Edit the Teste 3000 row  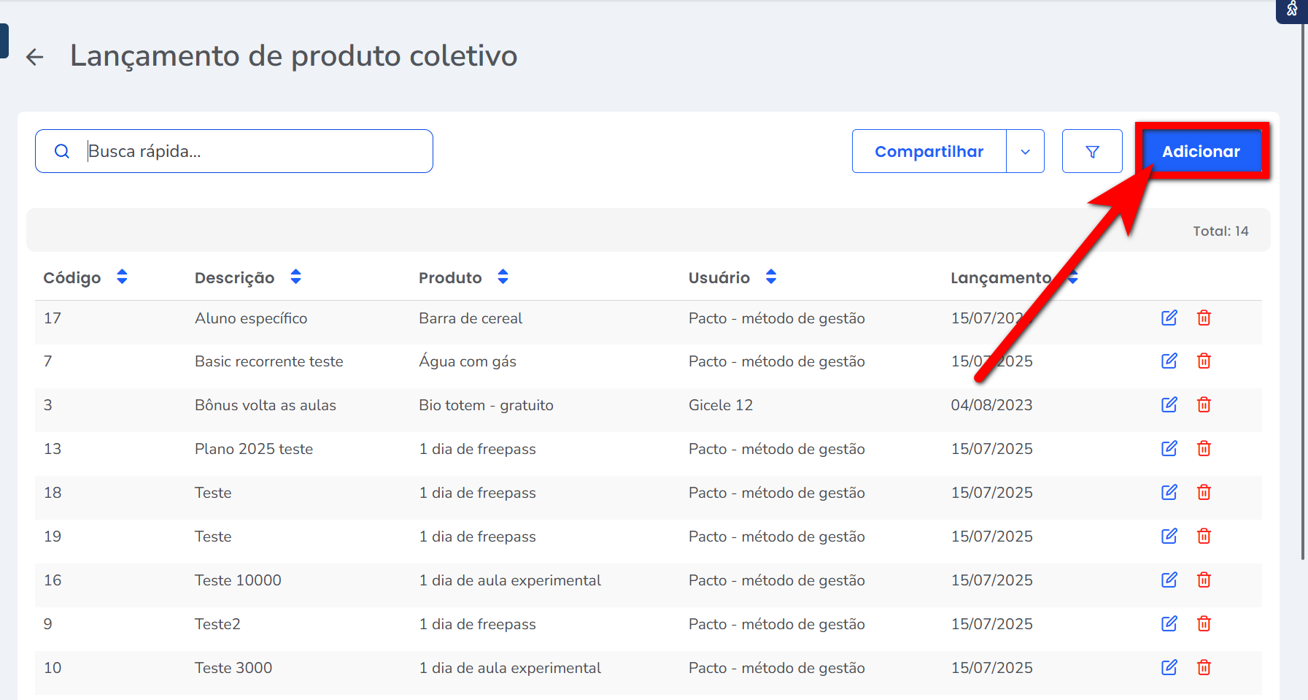point(1169,668)
